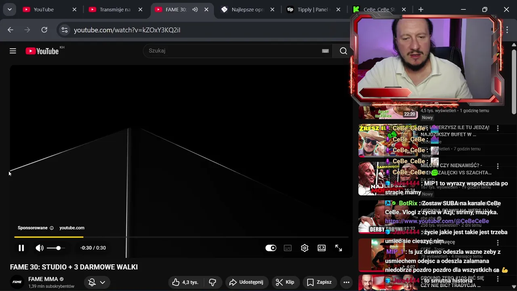The image size is (517, 291).
Task: Switch to theater mode
Action: [322, 248]
